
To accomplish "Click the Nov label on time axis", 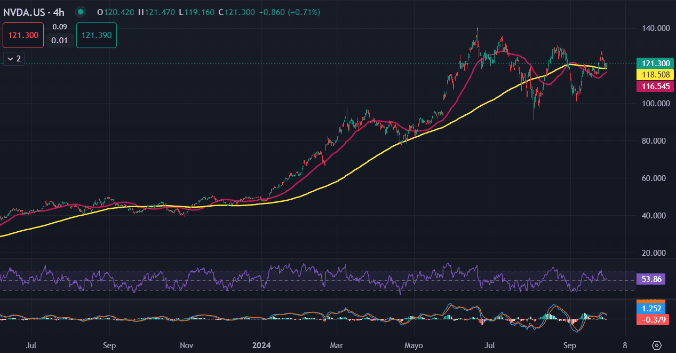I will [x=187, y=345].
